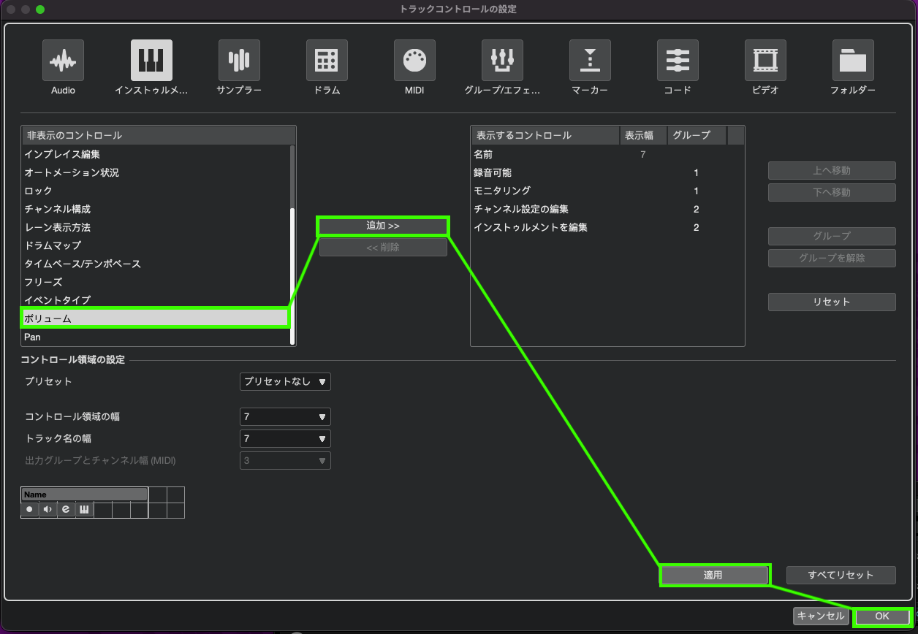
Task: Click the 追加 >> button
Action: [x=382, y=226]
